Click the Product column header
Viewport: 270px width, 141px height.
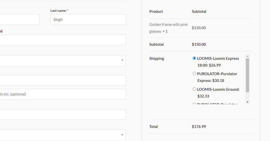(x=156, y=12)
